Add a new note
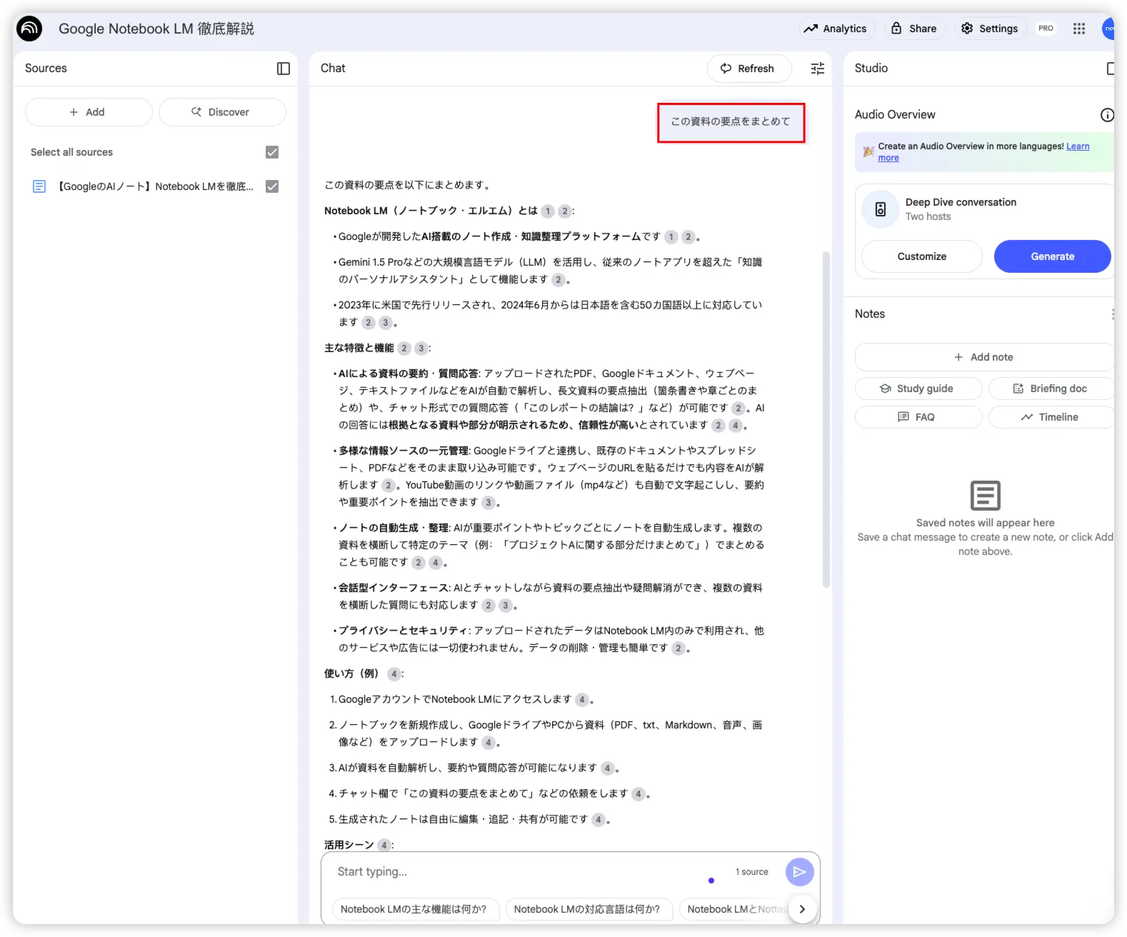 click(984, 357)
